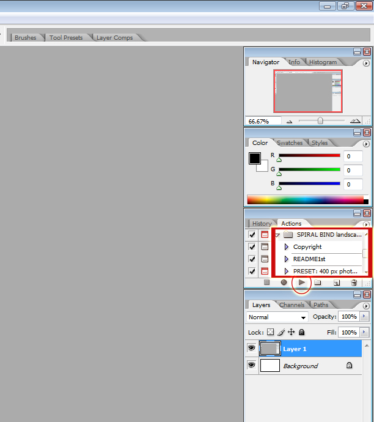Image resolution: width=374 pixels, height=422 pixels.
Task: Expand the Copyright action
Action: [x=287, y=247]
